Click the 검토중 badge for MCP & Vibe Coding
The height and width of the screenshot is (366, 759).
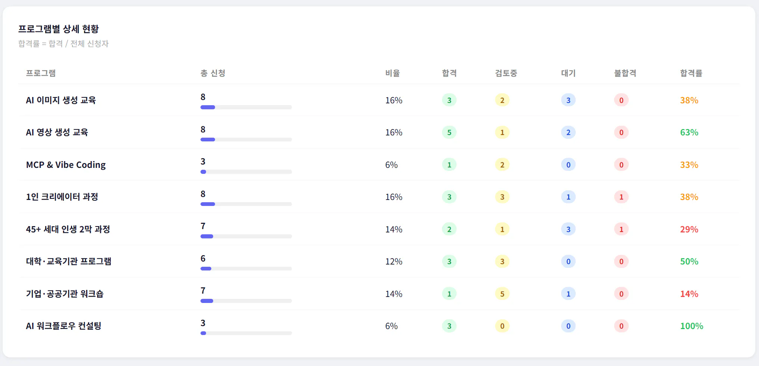coord(502,165)
